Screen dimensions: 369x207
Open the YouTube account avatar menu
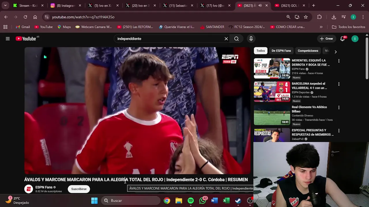(x=355, y=39)
